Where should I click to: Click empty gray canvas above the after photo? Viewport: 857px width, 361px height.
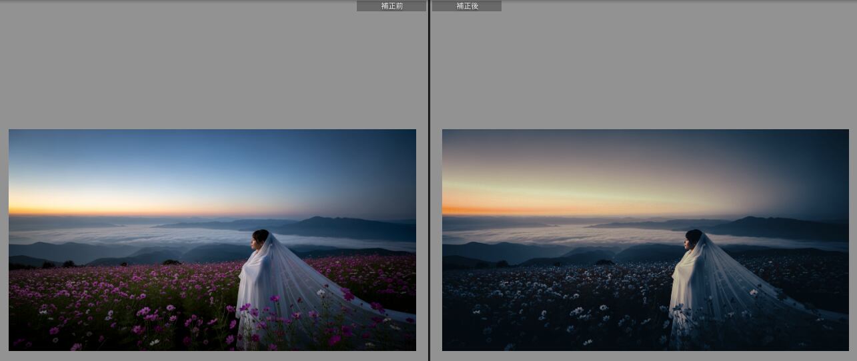coord(640,67)
